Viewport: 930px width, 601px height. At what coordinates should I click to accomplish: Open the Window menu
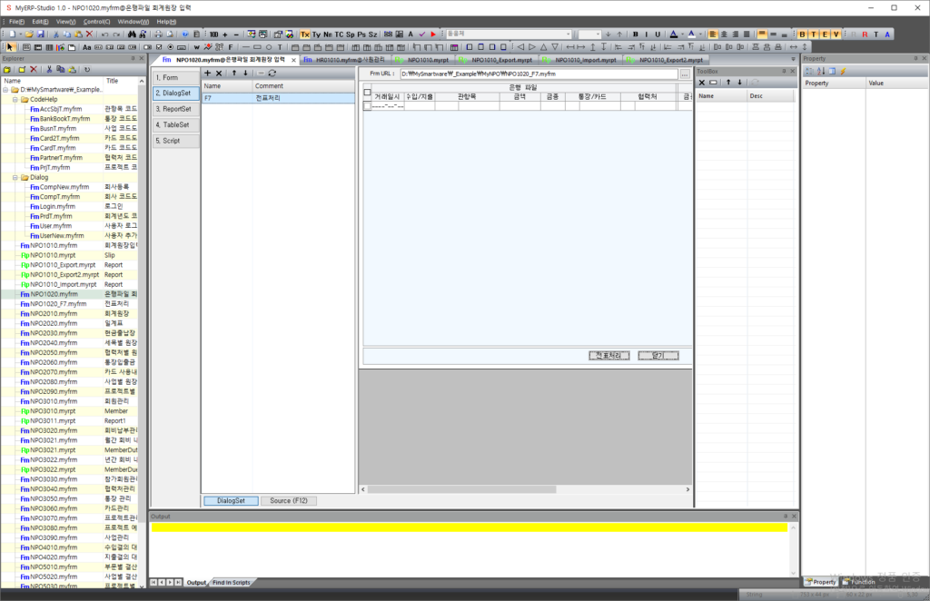134,22
